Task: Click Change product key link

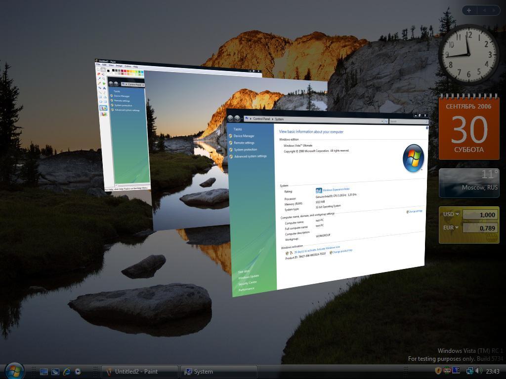Action: point(342,251)
